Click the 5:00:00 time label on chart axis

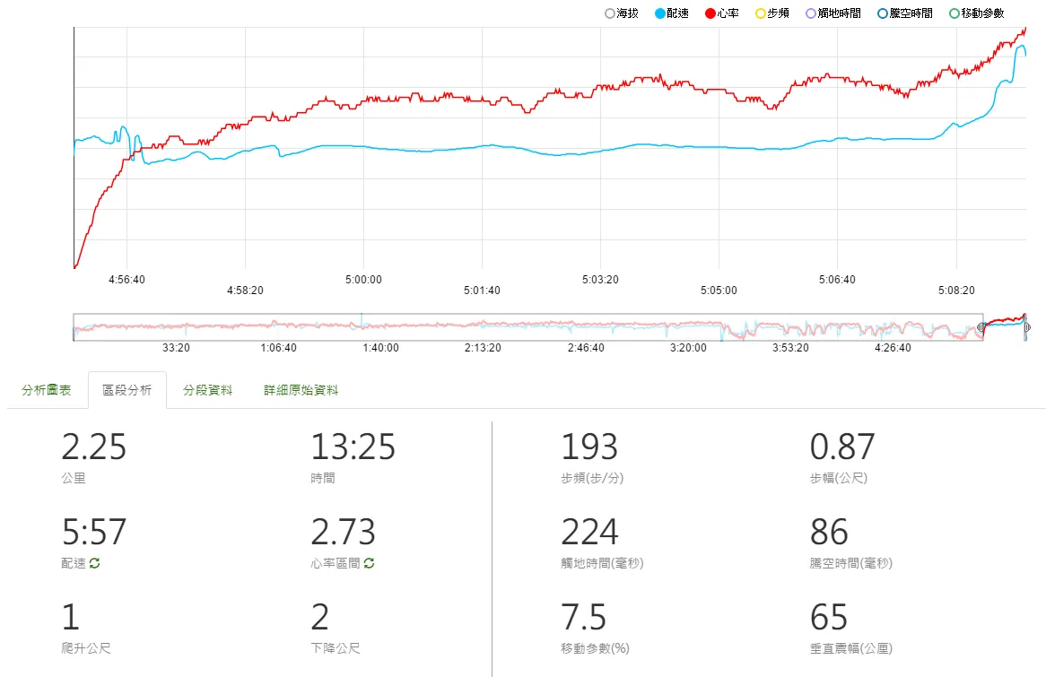pos(363,280)
